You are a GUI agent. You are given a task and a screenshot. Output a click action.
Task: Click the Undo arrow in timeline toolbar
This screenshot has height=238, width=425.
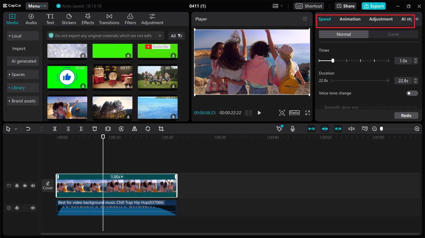tap(28, 129)
